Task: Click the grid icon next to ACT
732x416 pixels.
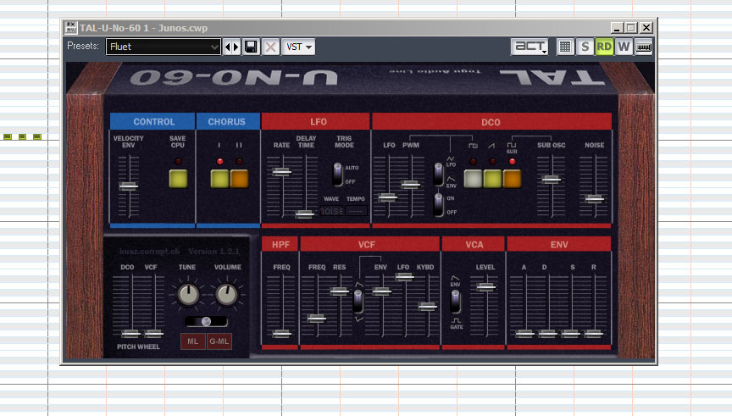Action: tap(565, 47)
